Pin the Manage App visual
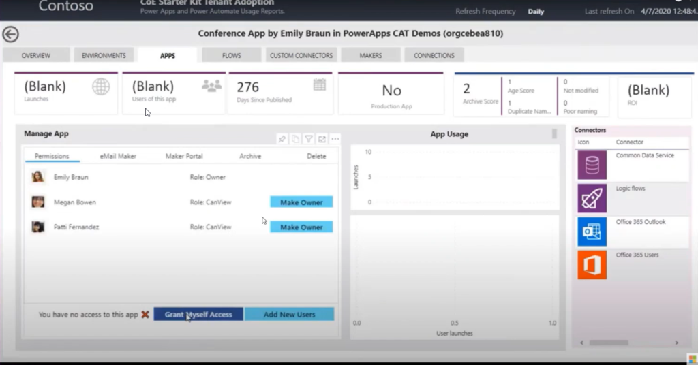The image size is (698, 365). 282,139
